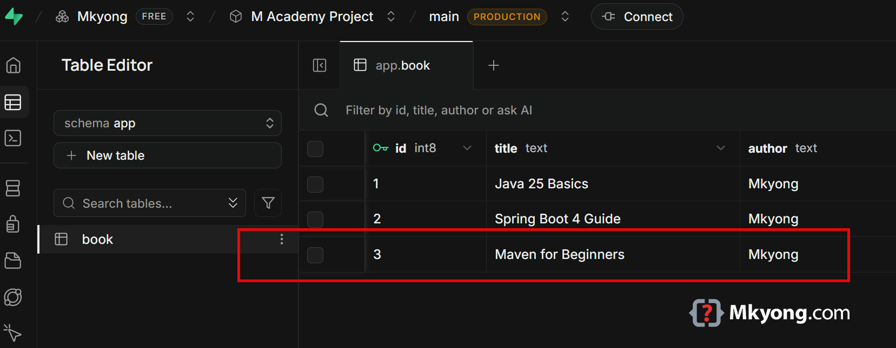The height and width of the screenshot is (348, 896).
Task: Check the row for Spring Boot 4 Guide
Action: (315, 219)
